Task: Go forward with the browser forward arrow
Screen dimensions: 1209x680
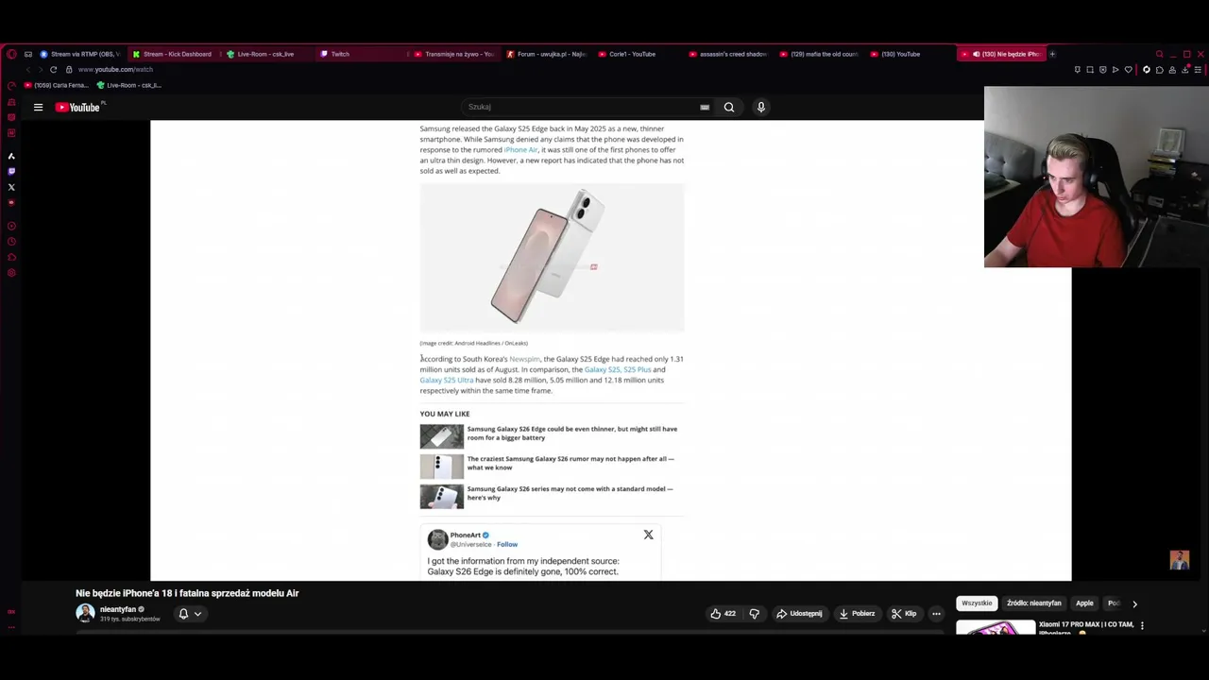Action: pos(40,70)
